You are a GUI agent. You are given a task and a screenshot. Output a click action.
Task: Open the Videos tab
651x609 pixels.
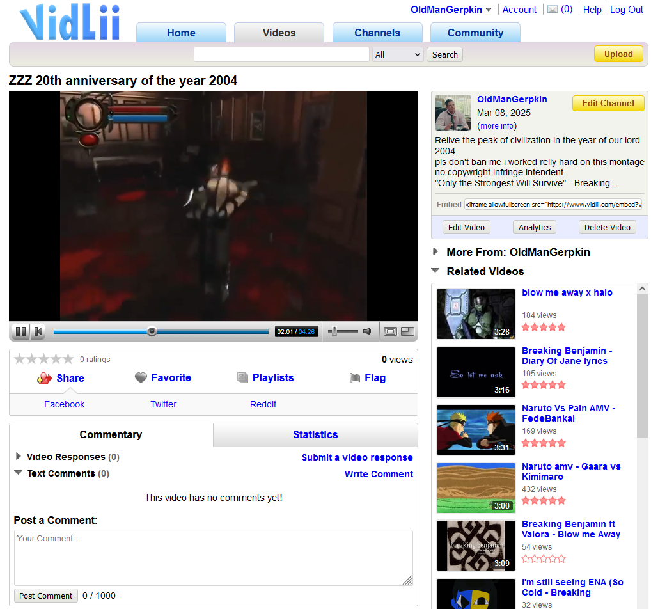coord(279,33)
